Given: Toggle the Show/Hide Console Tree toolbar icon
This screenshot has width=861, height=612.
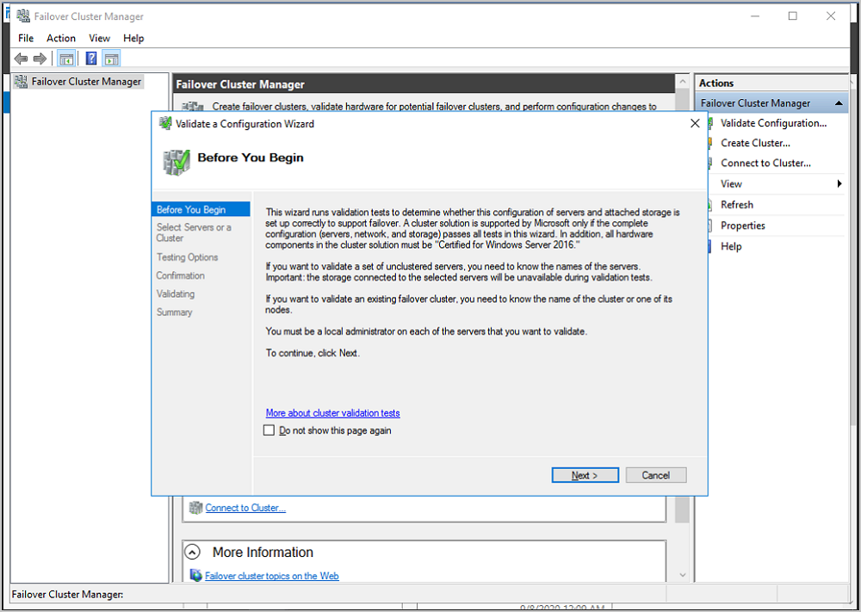Looking at the screenshot, I should click(x=66, y=59).
